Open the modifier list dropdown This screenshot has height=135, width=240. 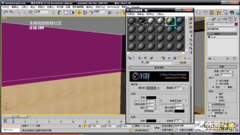pos(222,29)
